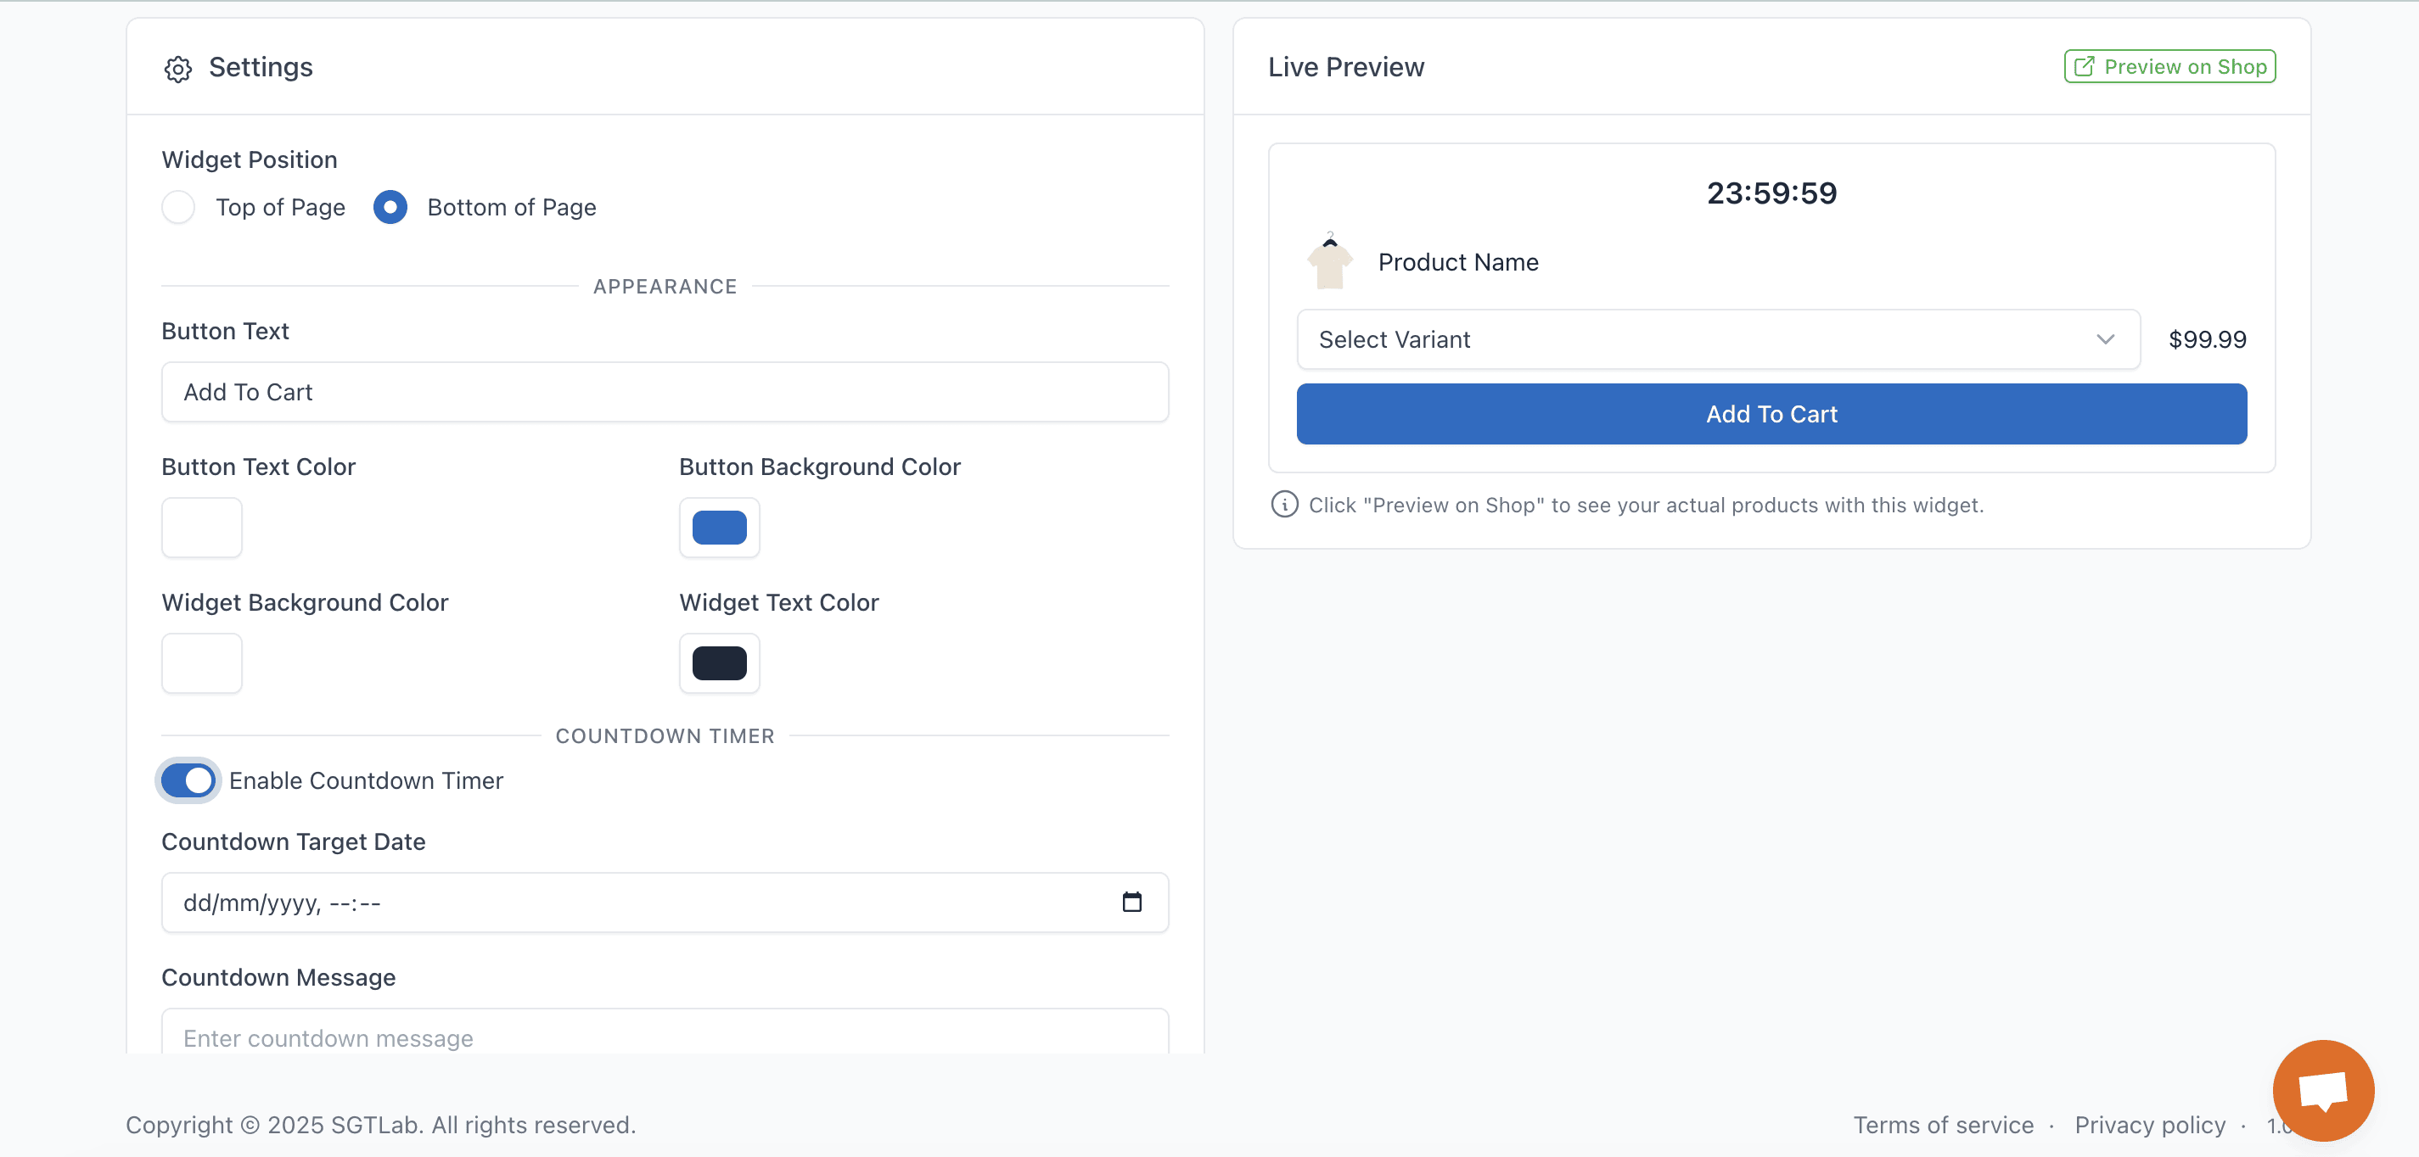The width and height of the screenshot is (2419, 1157).
Task: Open the Privacy policy link
Action: [x=2149, y=1124]
